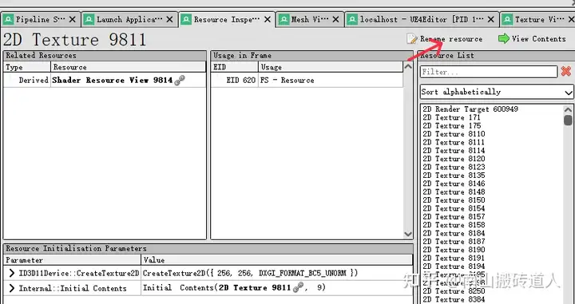The width and height of the screenshot is (575, 304).
Task: Close the Pipeline State tab
Action: coord(72,19)
